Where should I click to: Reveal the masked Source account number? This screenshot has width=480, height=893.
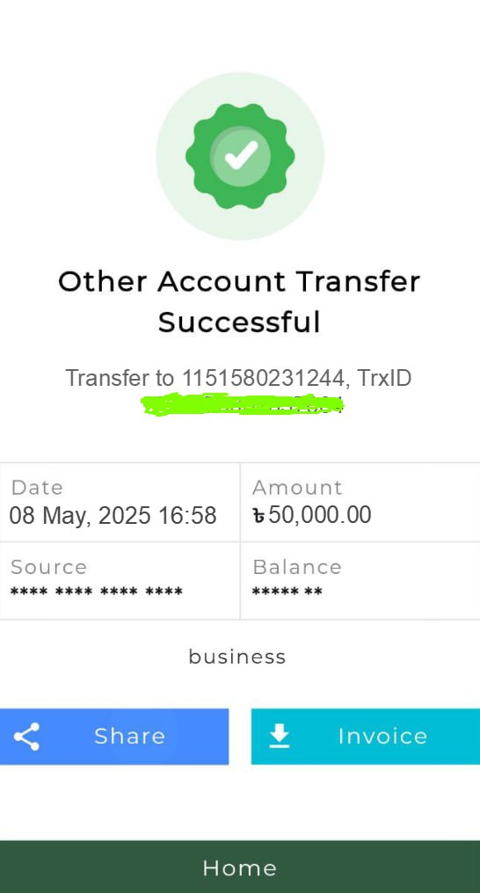click(x=96, y=592)
